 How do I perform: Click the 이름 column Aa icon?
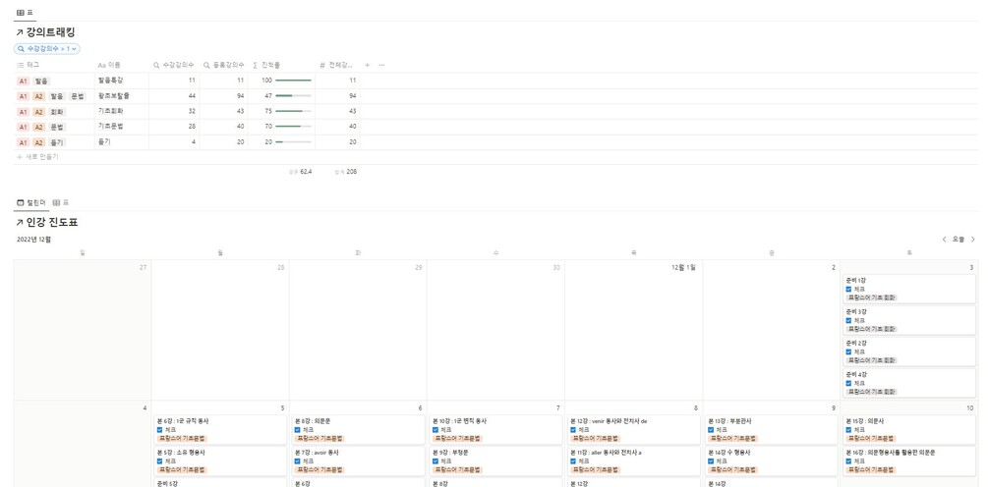(x=101, y=65)
